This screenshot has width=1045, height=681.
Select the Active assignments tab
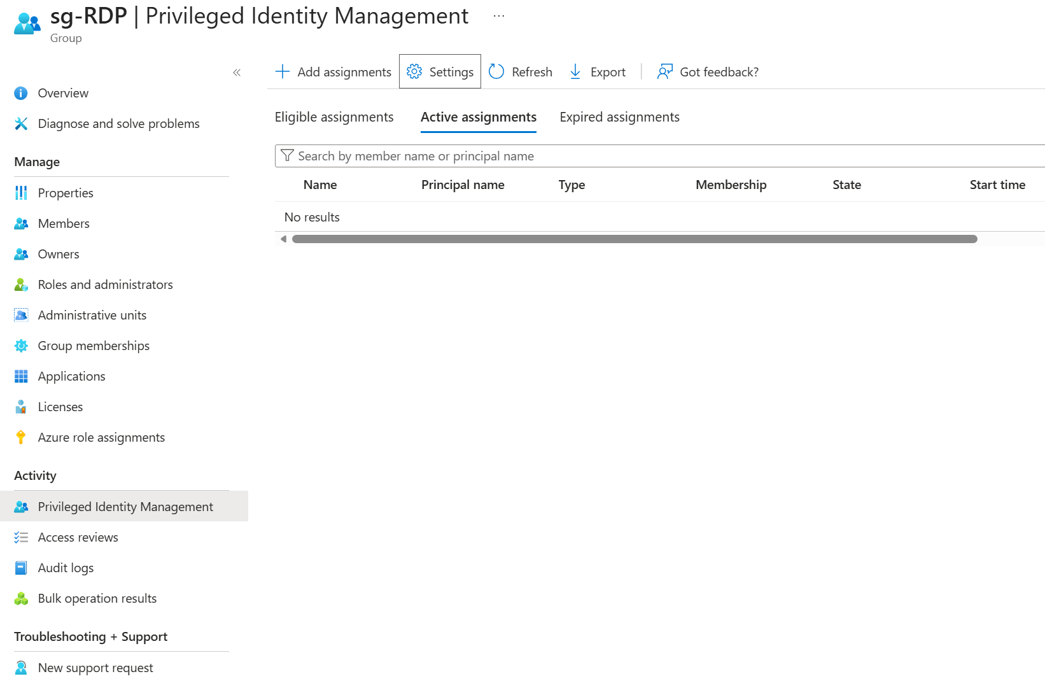(479, 117)
